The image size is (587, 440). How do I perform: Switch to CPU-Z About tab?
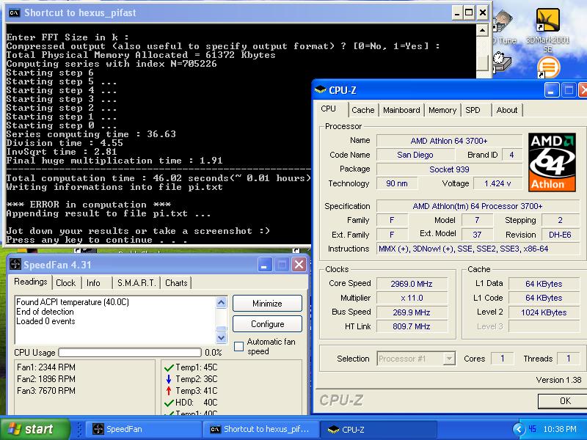(507, 110)
